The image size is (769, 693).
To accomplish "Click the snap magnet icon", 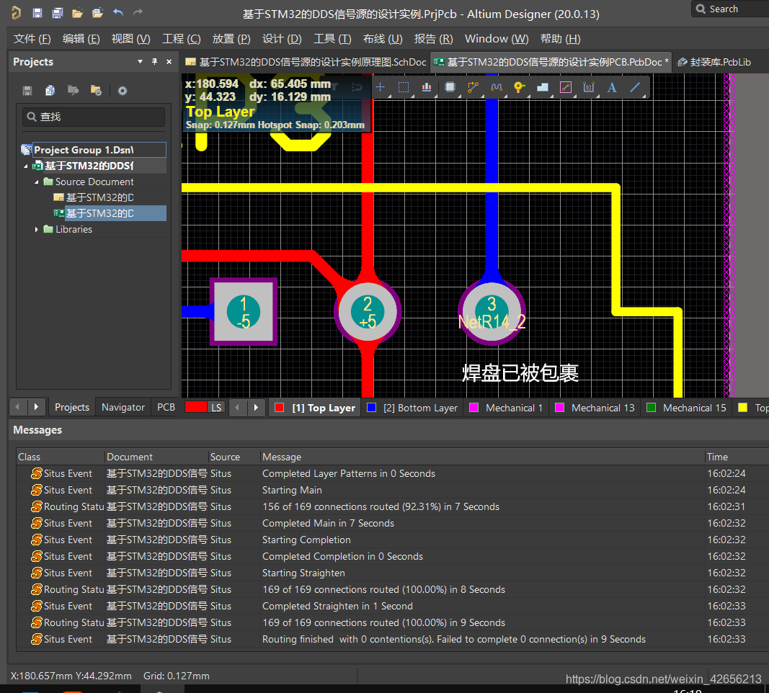I will [357, 87].
